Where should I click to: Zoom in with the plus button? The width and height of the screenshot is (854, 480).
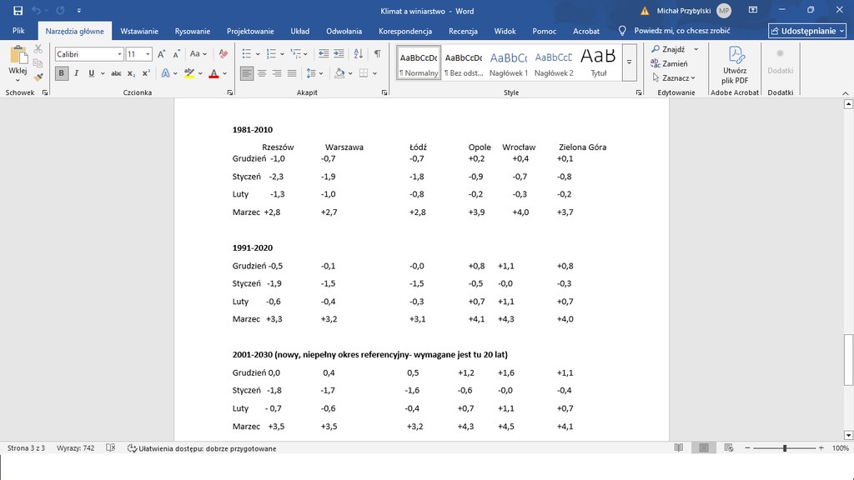[821, 447]
